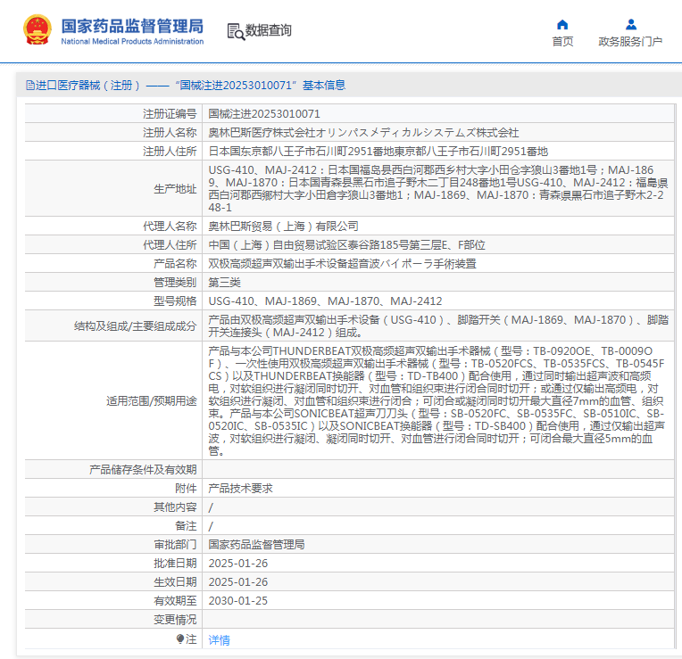This screenshot has width=682, height=659.
Task: Click registrant address 日本国东京都八王子市 value
Action: (x=378, y=152)
